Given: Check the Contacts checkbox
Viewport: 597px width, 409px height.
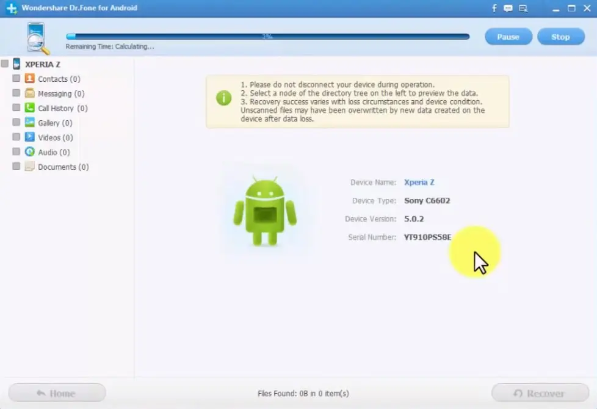Looking at the screenshot, I should 16,78.
